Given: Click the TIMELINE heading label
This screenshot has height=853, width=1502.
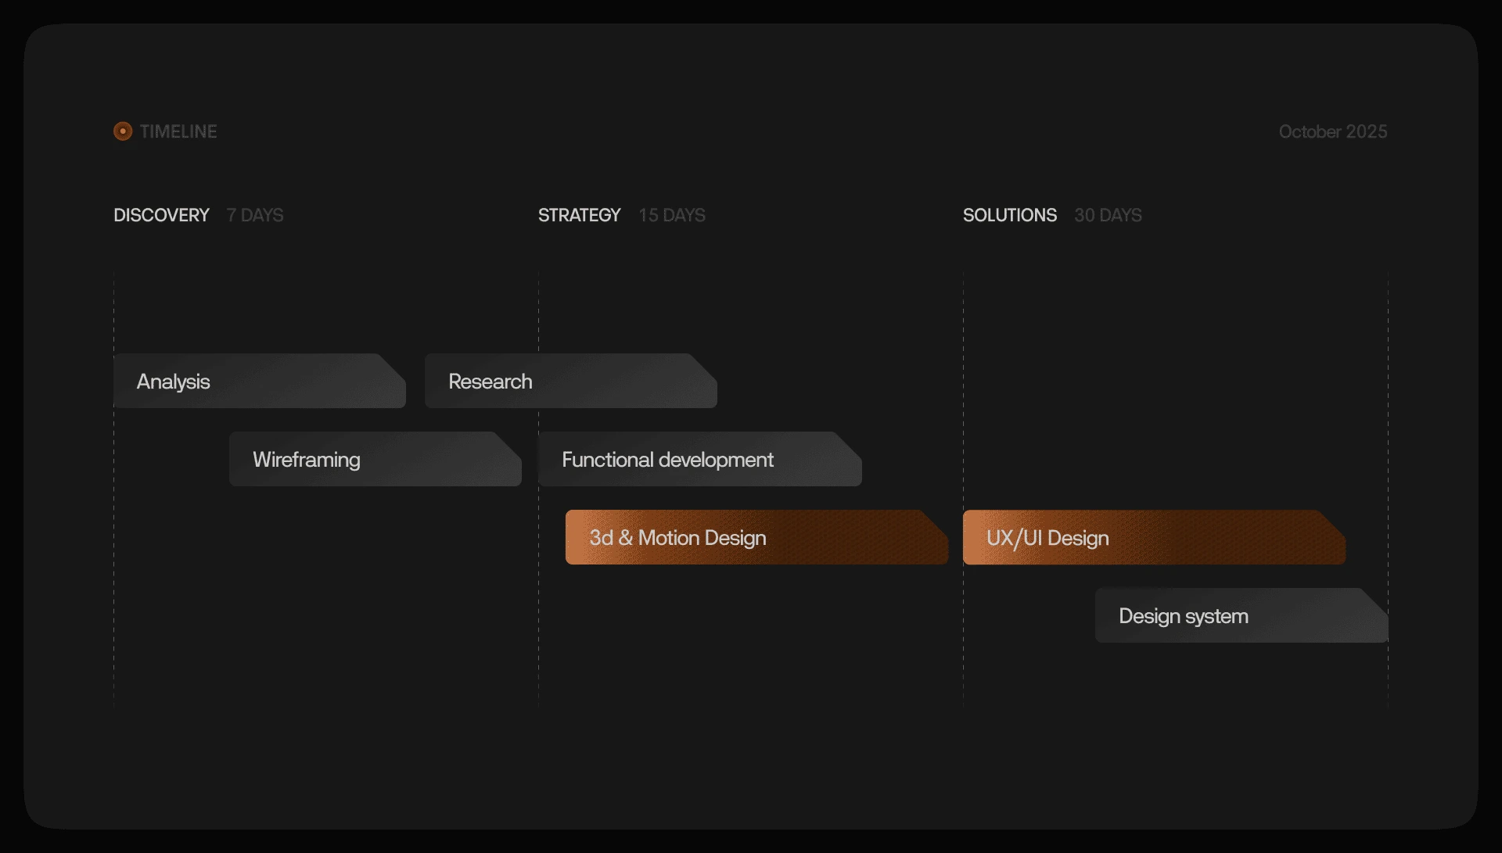Looking at the screenshot, I should tap(178, 131).
